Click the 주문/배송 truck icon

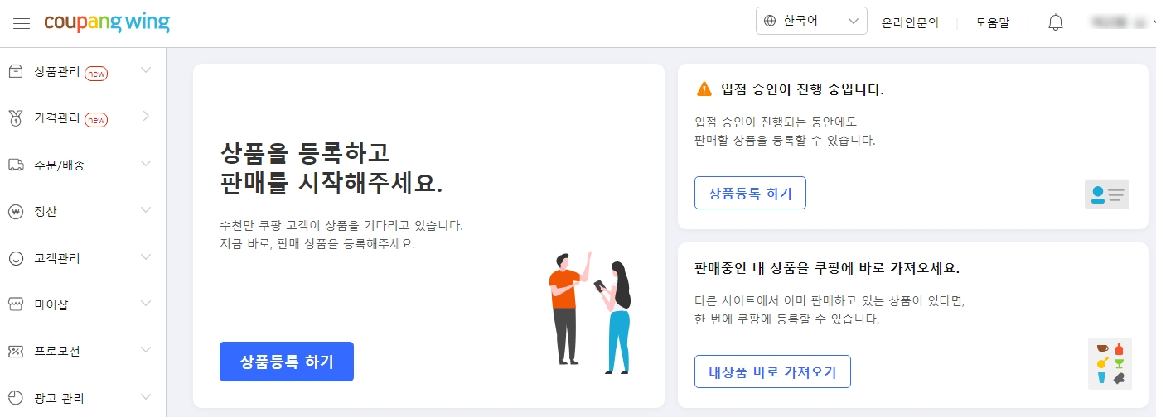[x=15, y=165]
